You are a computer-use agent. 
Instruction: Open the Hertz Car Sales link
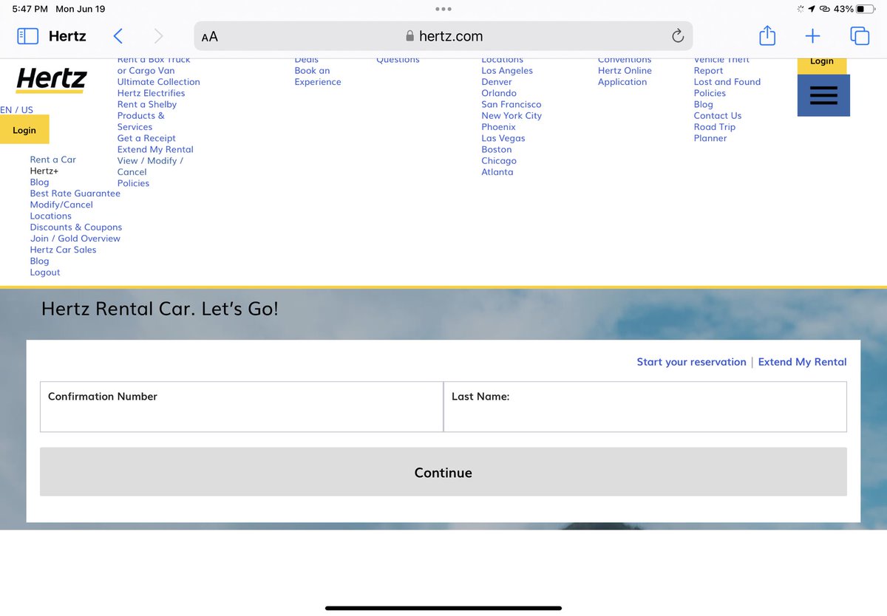click(x=64, y=250)
